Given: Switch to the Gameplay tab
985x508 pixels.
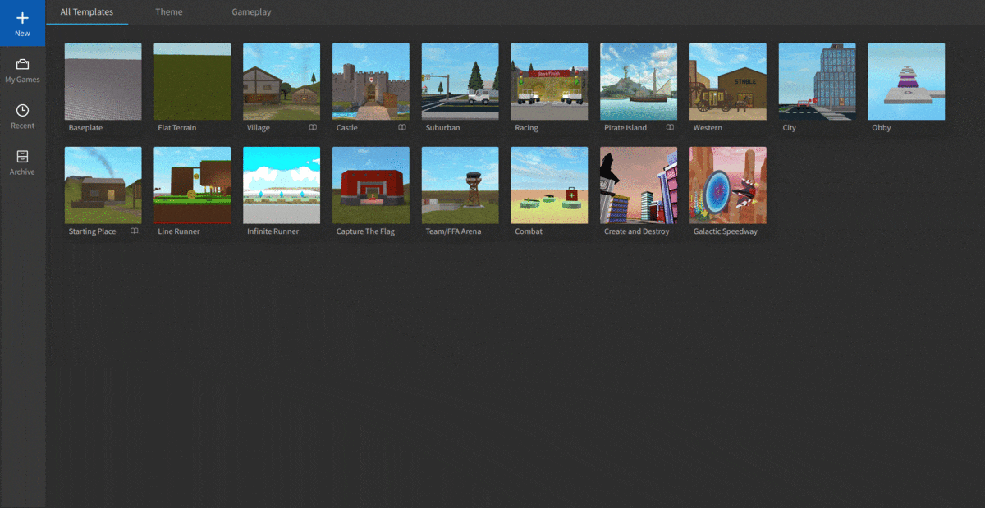Looking at the screenshot, I should [251, 12].
